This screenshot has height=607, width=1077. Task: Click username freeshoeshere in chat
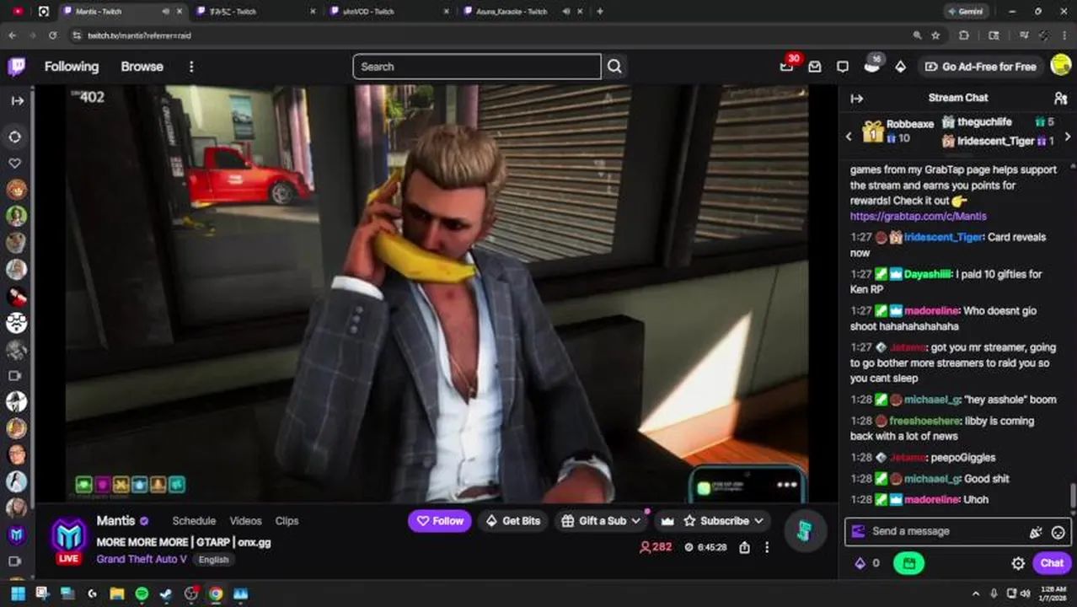pos(925,421)
